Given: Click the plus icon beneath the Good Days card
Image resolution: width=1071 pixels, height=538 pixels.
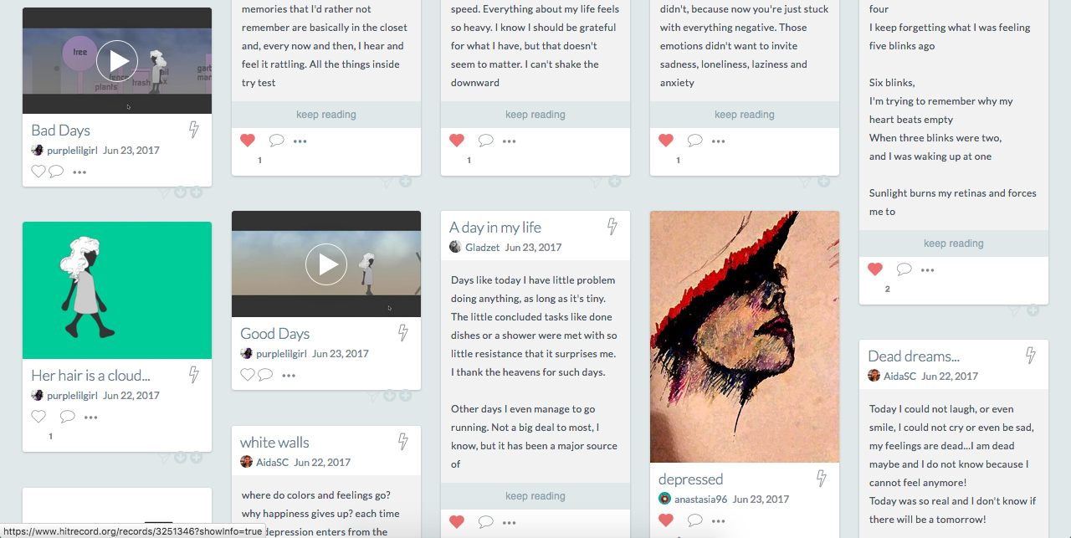Looking at the screenshot, I should tap(405, 396).
